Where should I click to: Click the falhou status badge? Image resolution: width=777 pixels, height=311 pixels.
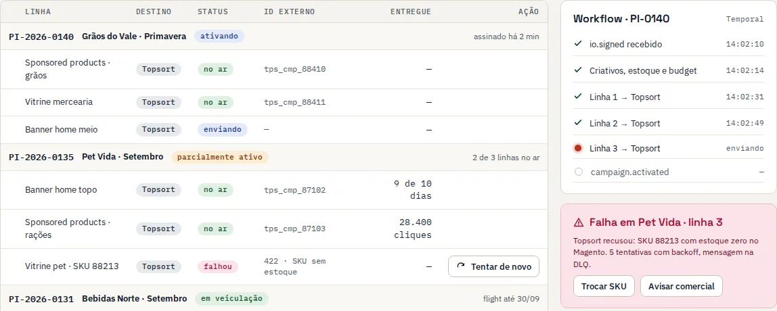pyautogui.click(x=217, y=266)
